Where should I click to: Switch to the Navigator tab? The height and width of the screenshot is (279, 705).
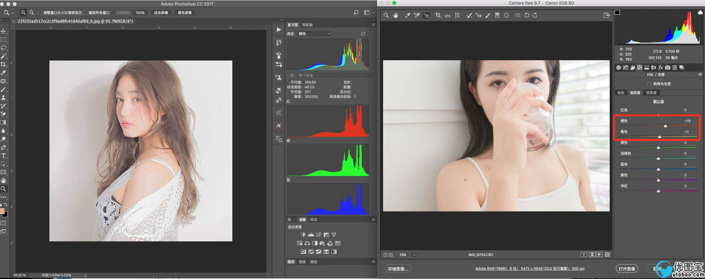coord(307,25)
